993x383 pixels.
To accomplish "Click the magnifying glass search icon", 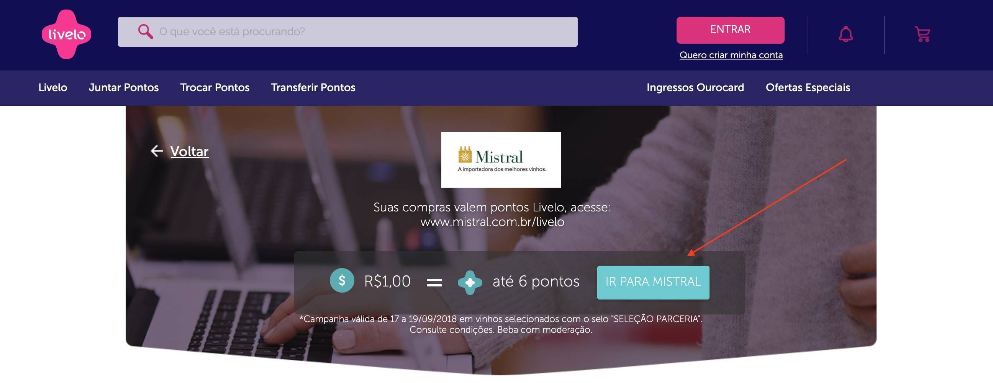I will tap(145, 31).
